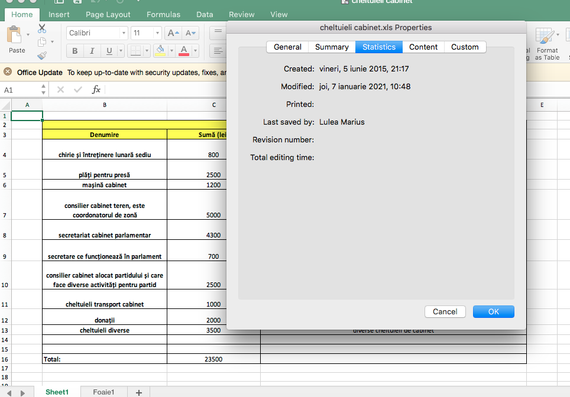Open the Review ribbon tab
Screen dimensions: 570x397
pos(241,15)
